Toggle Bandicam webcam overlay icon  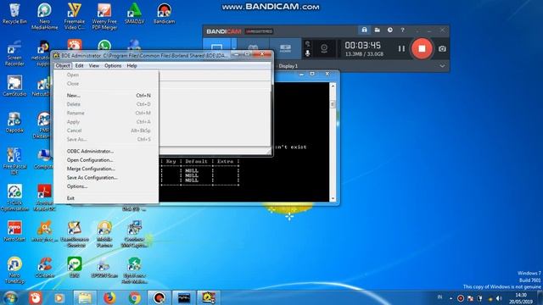click(x=324, y=48)
